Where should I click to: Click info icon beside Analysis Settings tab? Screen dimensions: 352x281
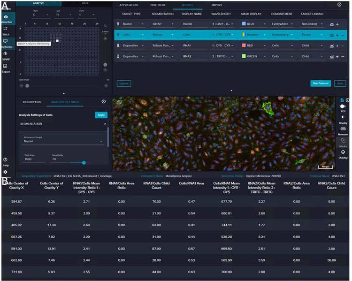104,102
